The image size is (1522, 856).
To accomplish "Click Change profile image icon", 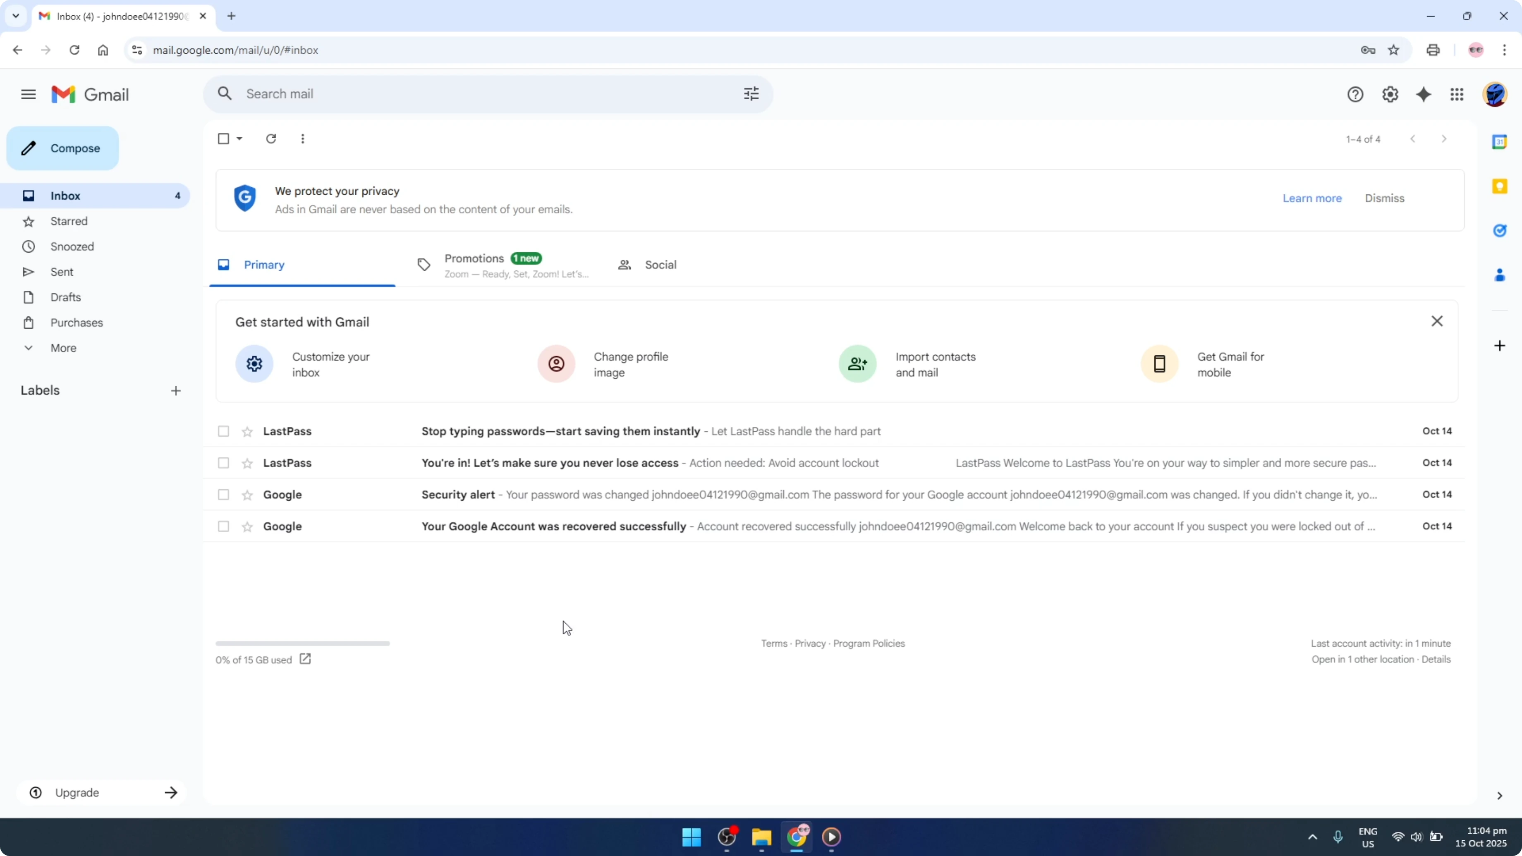I will pyautogui.click(x=556, y=364).
